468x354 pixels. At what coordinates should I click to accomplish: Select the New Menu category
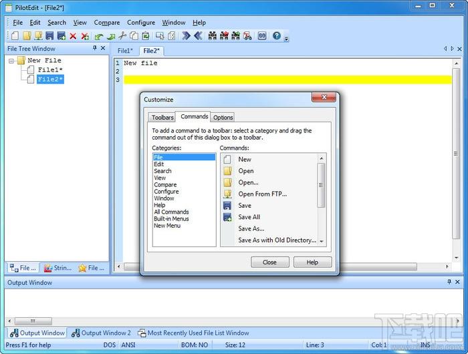pos(184,226)
